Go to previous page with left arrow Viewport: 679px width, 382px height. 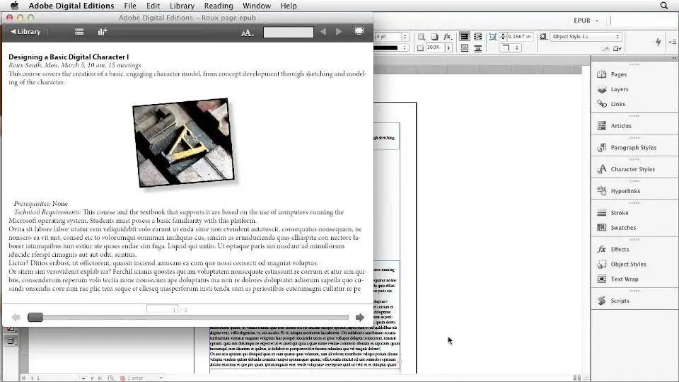point(16,318)
